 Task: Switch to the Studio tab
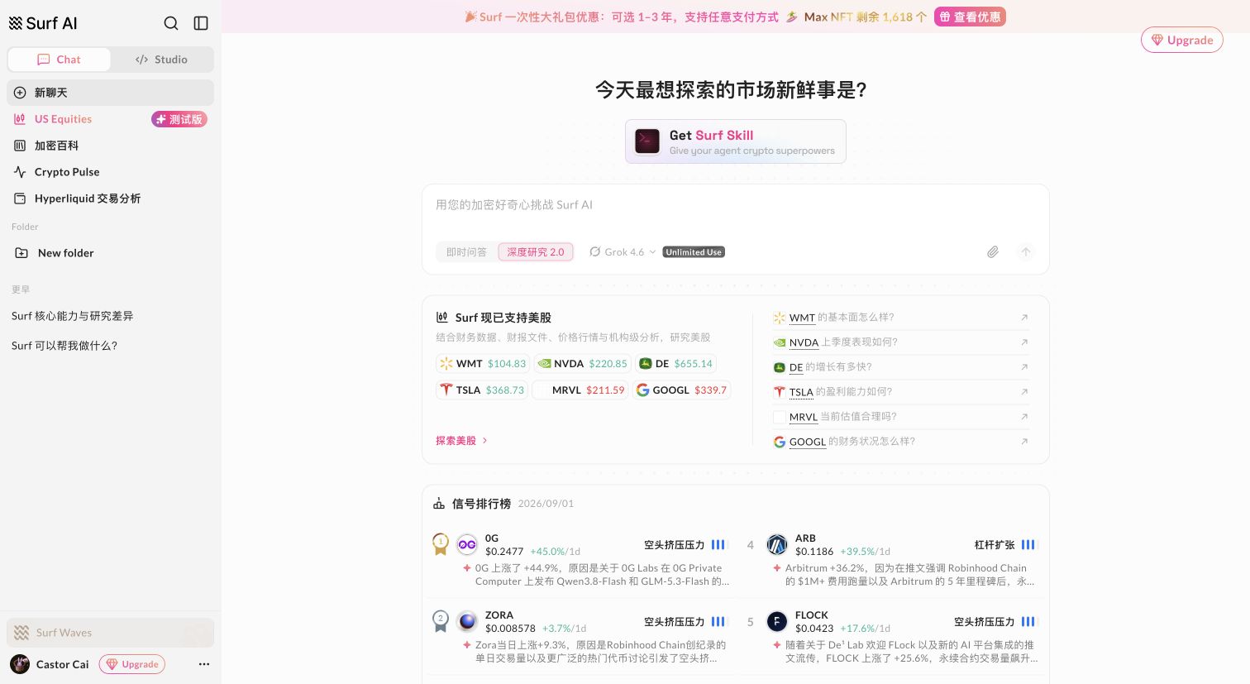[x=161, y=60]
